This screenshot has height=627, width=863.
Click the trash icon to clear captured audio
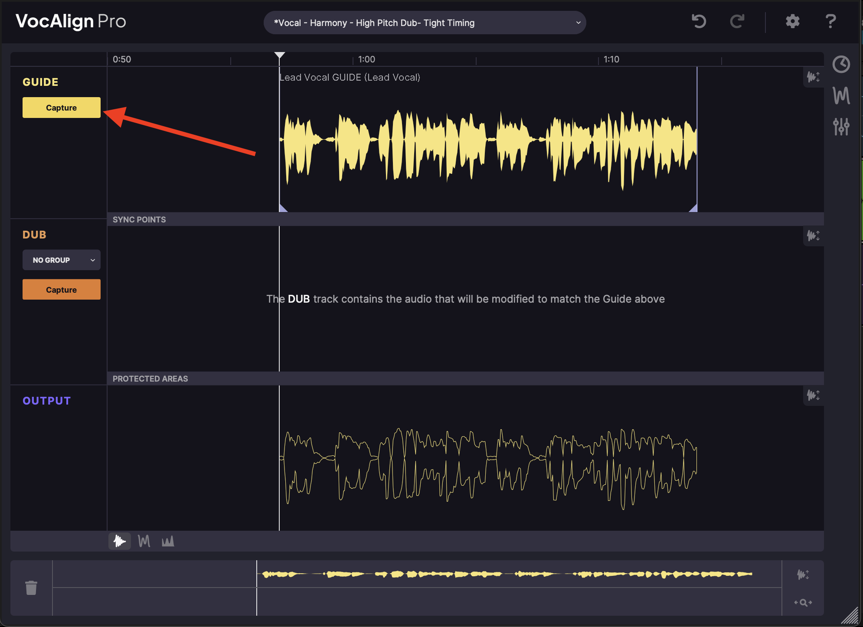31,588
